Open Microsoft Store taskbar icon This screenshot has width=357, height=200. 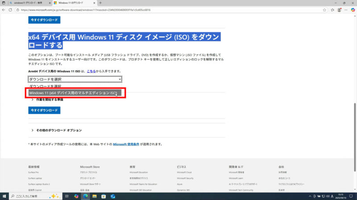104,196
